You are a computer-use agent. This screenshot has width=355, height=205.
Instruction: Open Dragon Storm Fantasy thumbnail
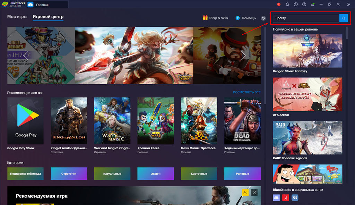pyautogui.click(x=308, y=51)
